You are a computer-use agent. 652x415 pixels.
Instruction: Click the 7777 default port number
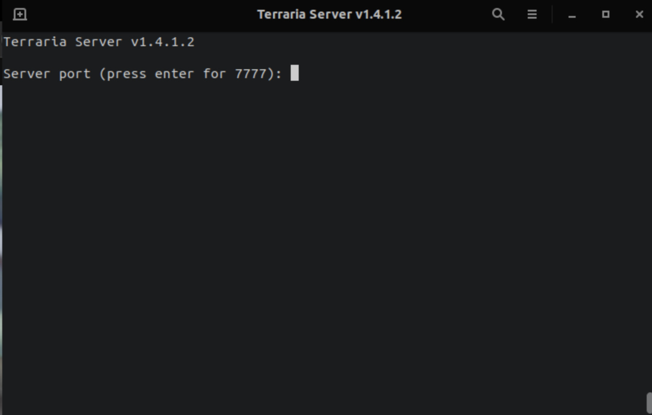point(250,74)
